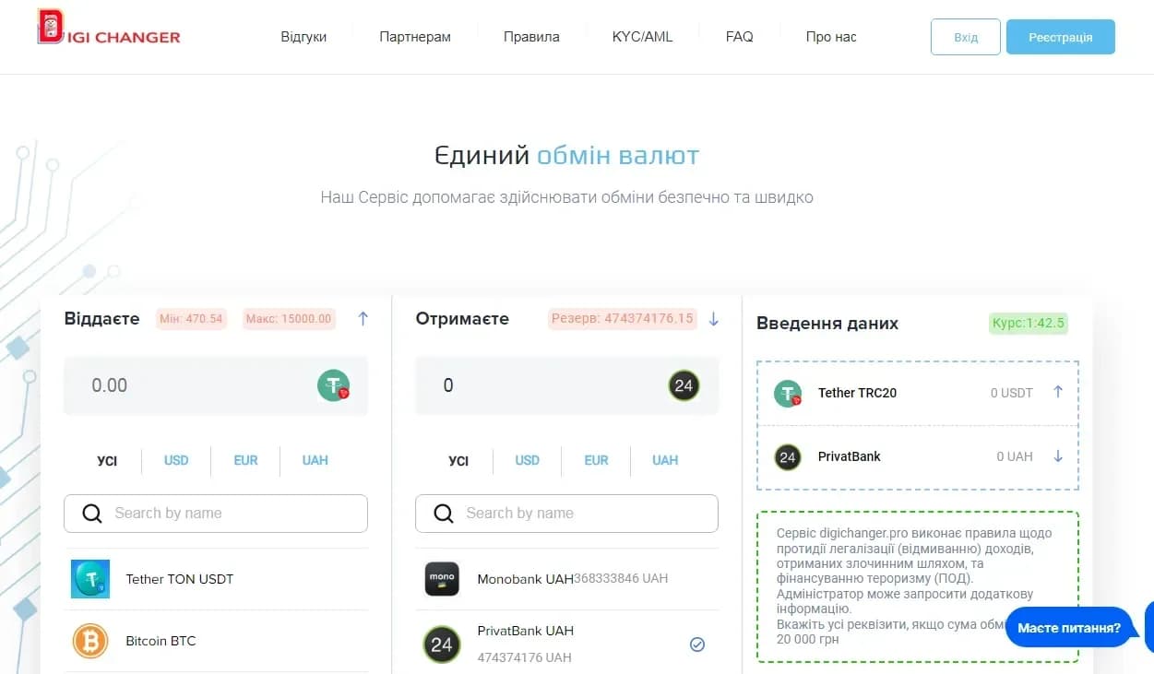Click the search magnifier icon under Отримаєте
Image resolution: width=1154 pixels, height=674 pixels.
pyautogui.click(x=444, y=514)
